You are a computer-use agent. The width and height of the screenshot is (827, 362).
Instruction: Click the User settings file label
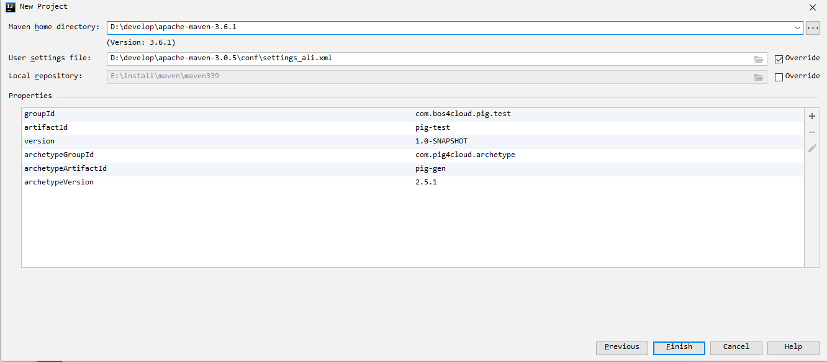[50, 58]
